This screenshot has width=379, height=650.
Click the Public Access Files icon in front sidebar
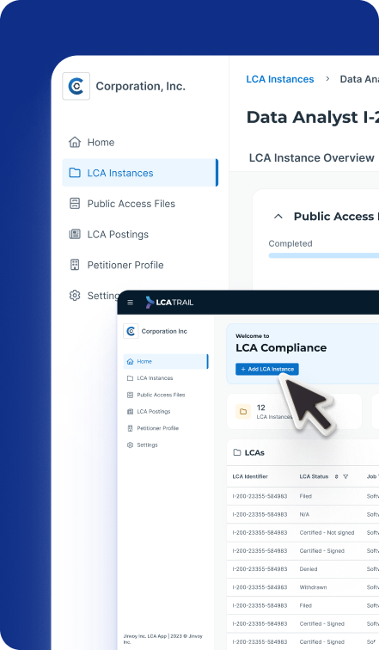[130, 395]
